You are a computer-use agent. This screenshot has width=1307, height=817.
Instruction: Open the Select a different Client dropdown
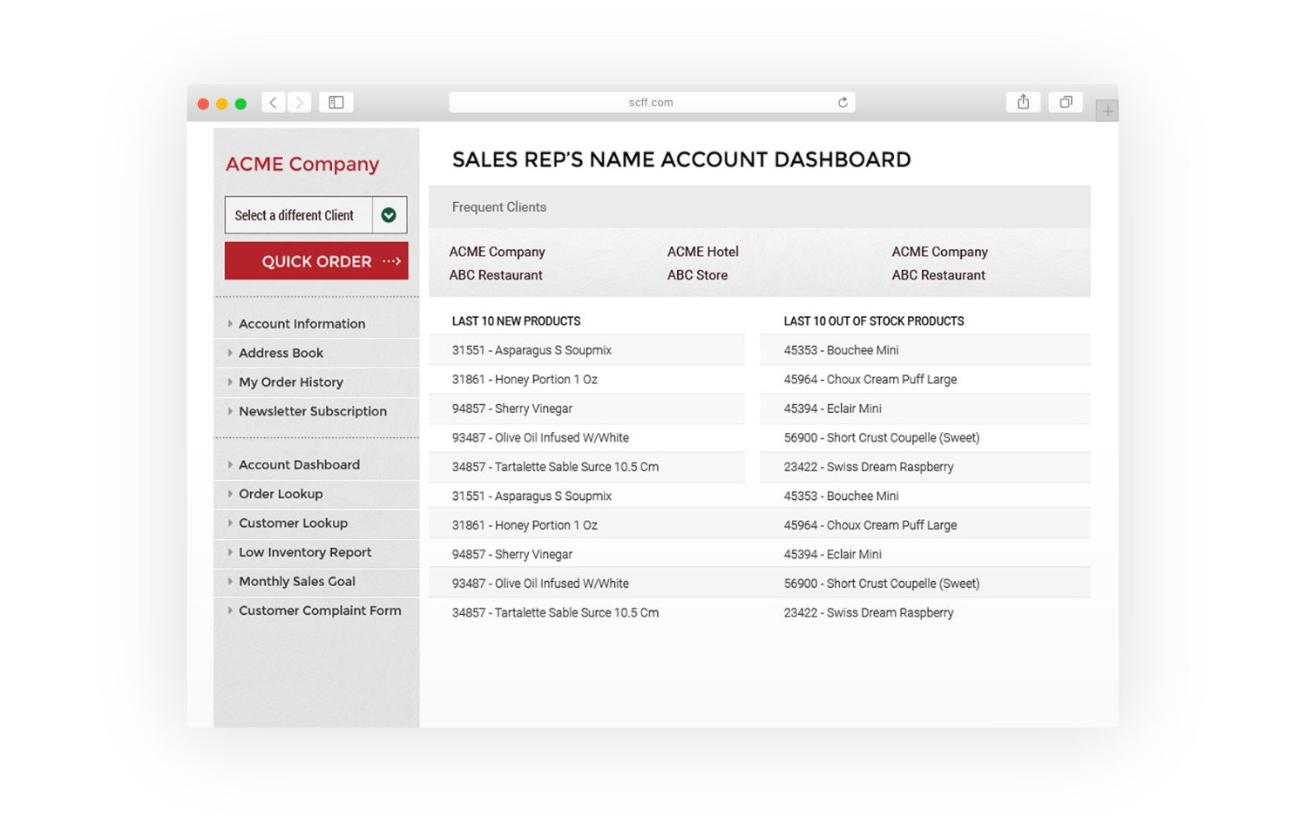(x=316, y=215)
